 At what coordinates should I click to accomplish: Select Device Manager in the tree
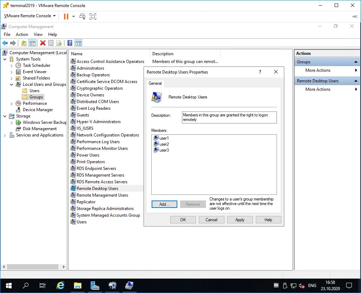(38, 110)
